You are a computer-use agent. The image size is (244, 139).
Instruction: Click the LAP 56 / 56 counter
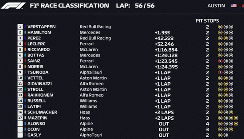point(135,6)
